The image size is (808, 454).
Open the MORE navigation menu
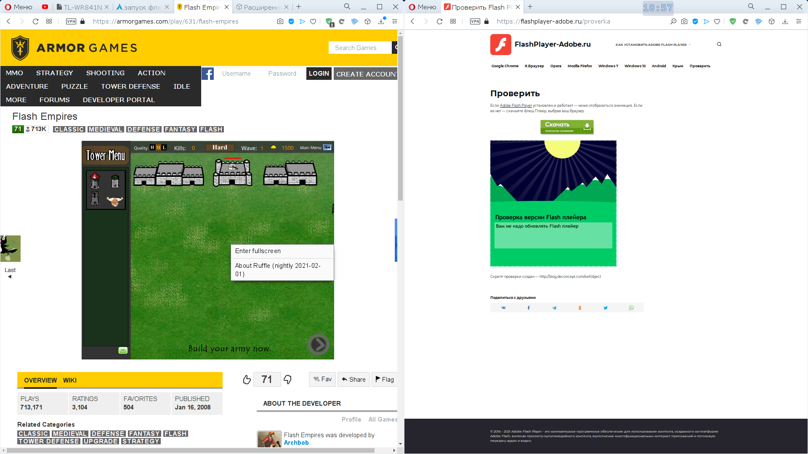click(x=16, y=100)
